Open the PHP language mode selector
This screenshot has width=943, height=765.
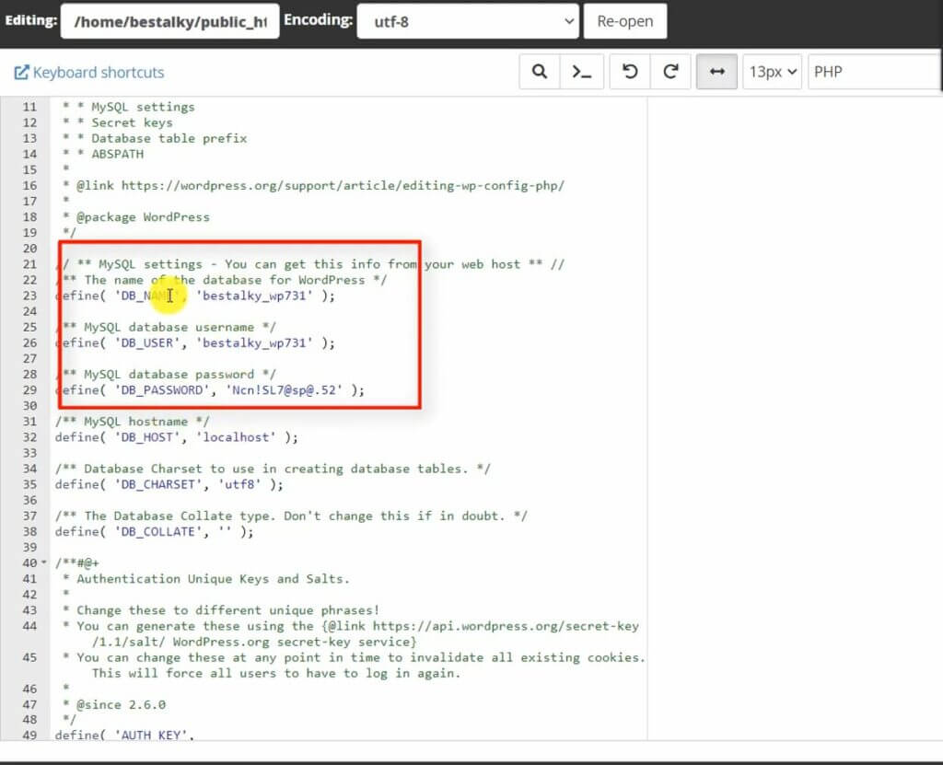coord(874,72)
